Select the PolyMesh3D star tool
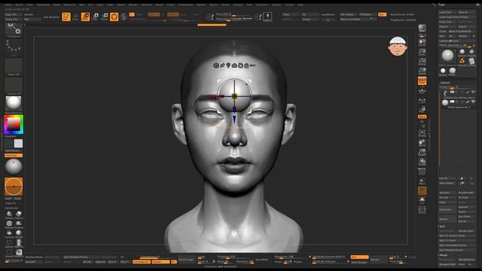The width and height of the screenshot is (482, 271). [471, 52]
